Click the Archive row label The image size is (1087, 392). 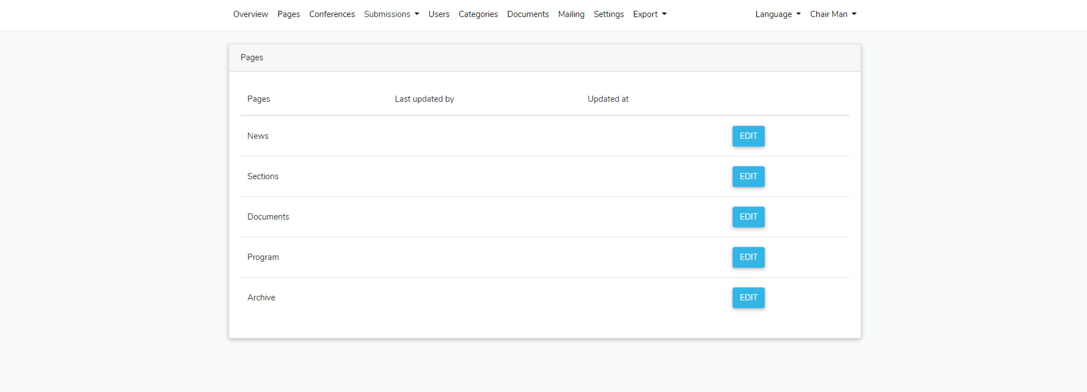click(x=261, y=298)
